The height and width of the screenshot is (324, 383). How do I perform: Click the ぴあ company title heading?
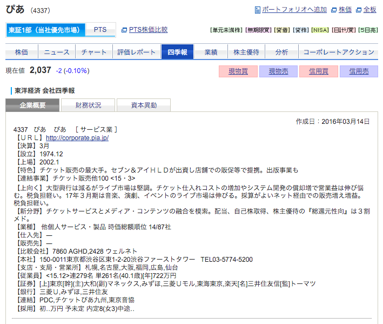[x=15, y=10]
